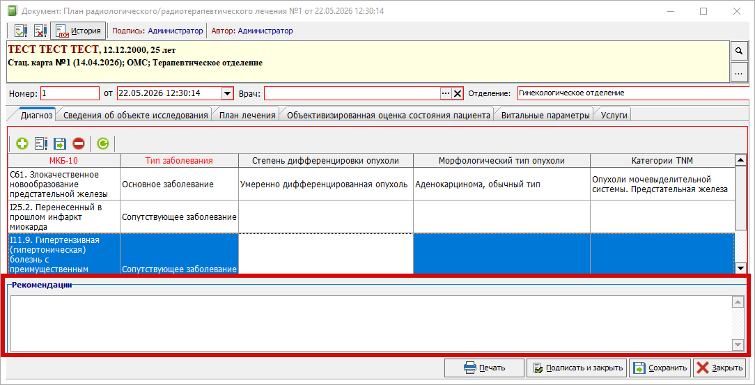Screen dimensions: 755x385
Task: Switch to the Диагноз tab
Action: click(36, 116)
